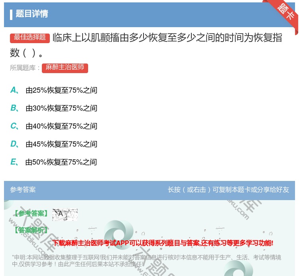The height and width of the screenshot is (276, 299).
Task: Select answer text 由25%恢复至75%之间
Action: point(61,91)
